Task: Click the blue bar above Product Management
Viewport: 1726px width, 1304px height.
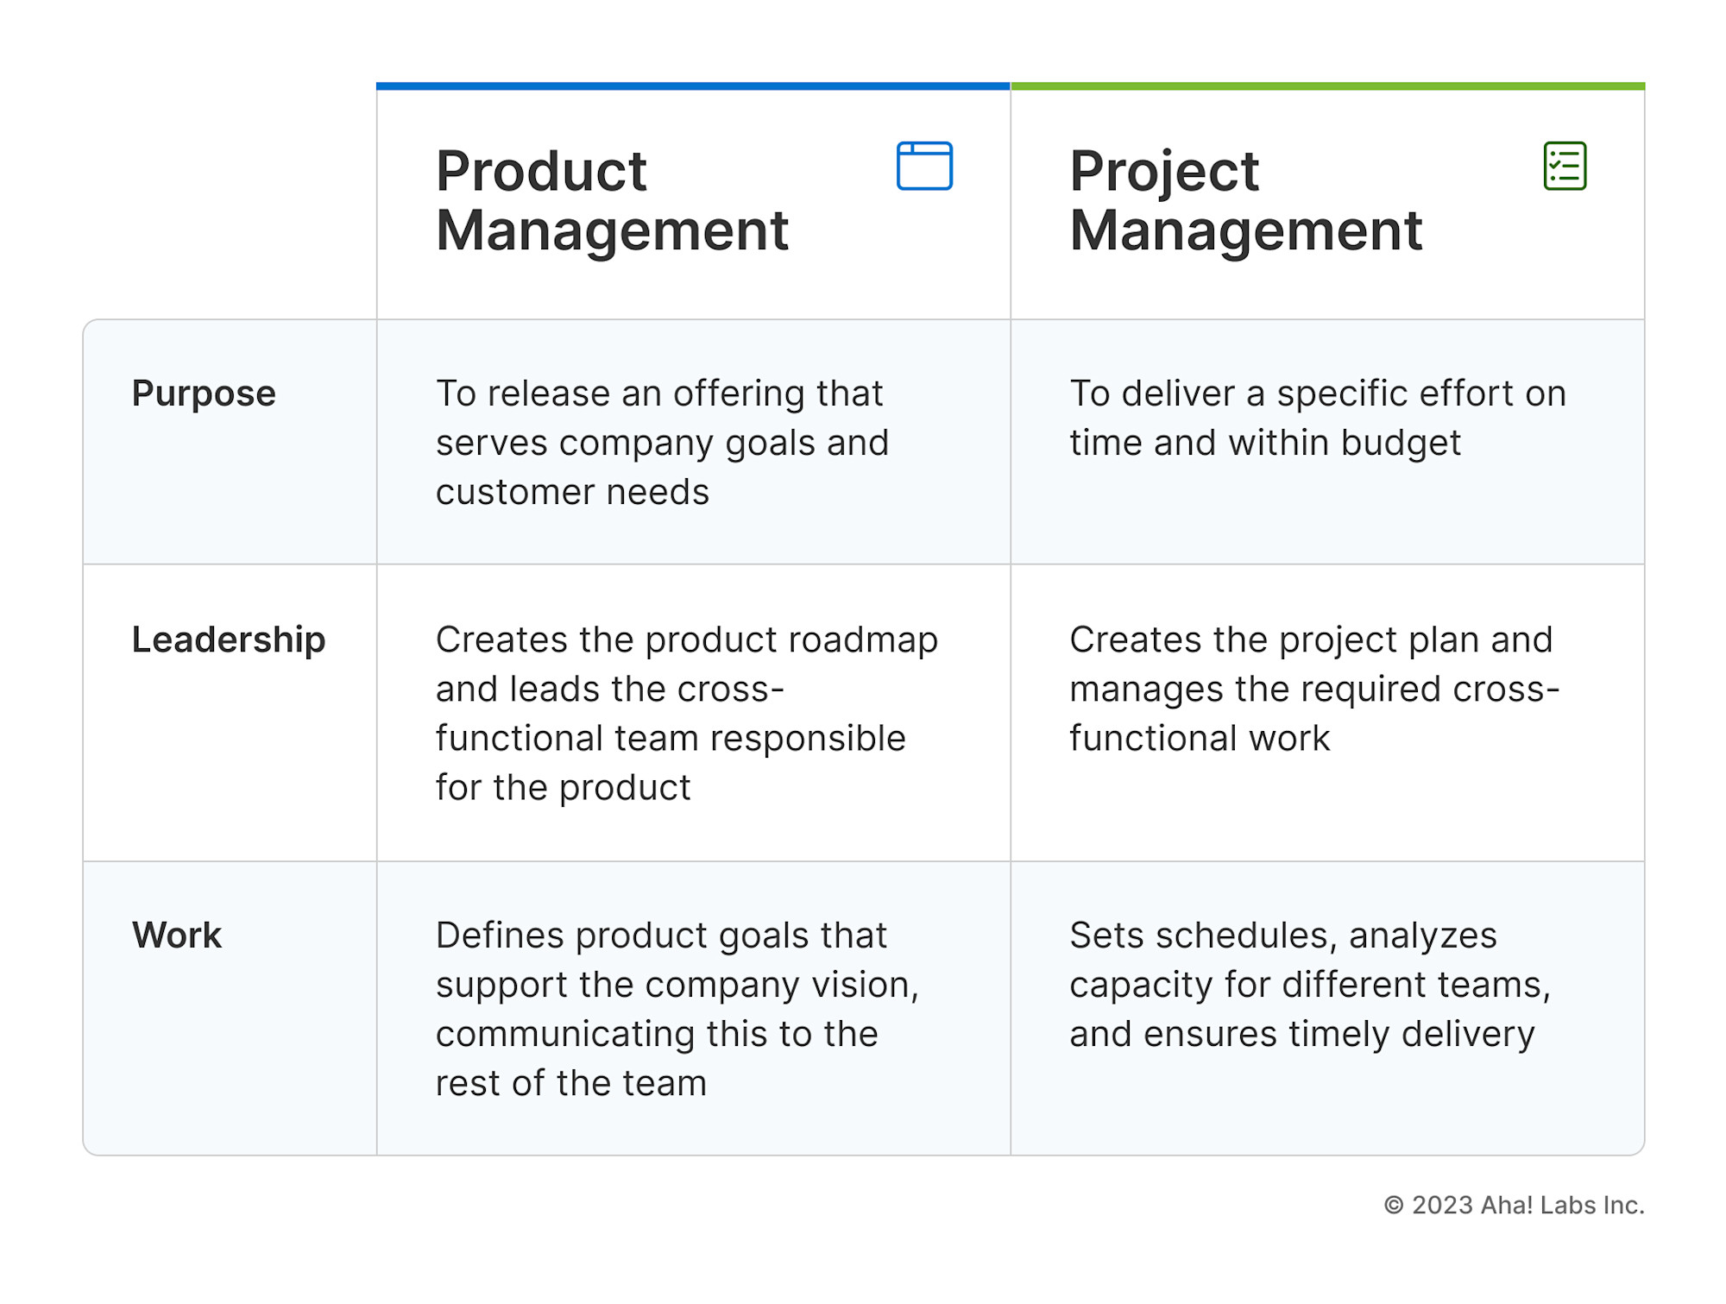Action: pyautogui.click(x=693, y=86)
